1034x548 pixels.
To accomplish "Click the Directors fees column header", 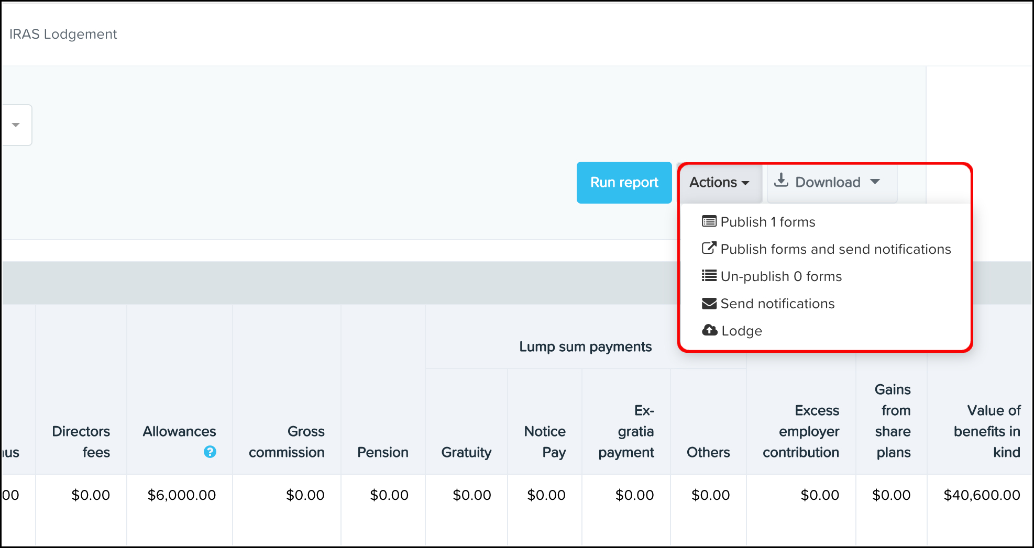I will (x=81, y=442).
